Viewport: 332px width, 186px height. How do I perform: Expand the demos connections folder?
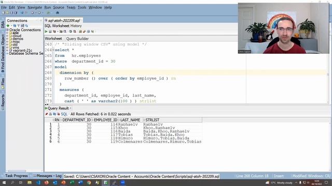pyautogui.click(x=7, y=39)
